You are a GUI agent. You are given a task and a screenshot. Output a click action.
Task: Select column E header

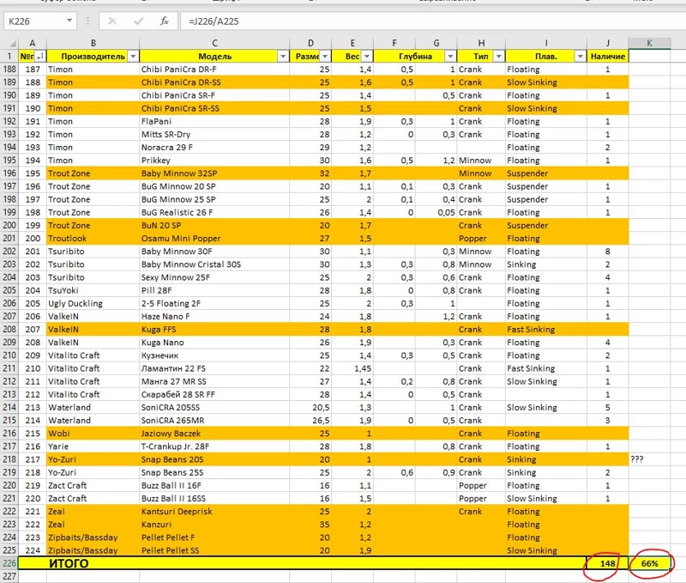(x=352, y=43)
